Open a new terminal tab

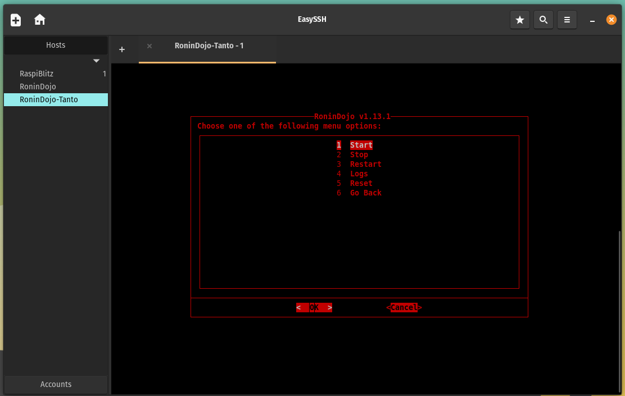point(122,49)
